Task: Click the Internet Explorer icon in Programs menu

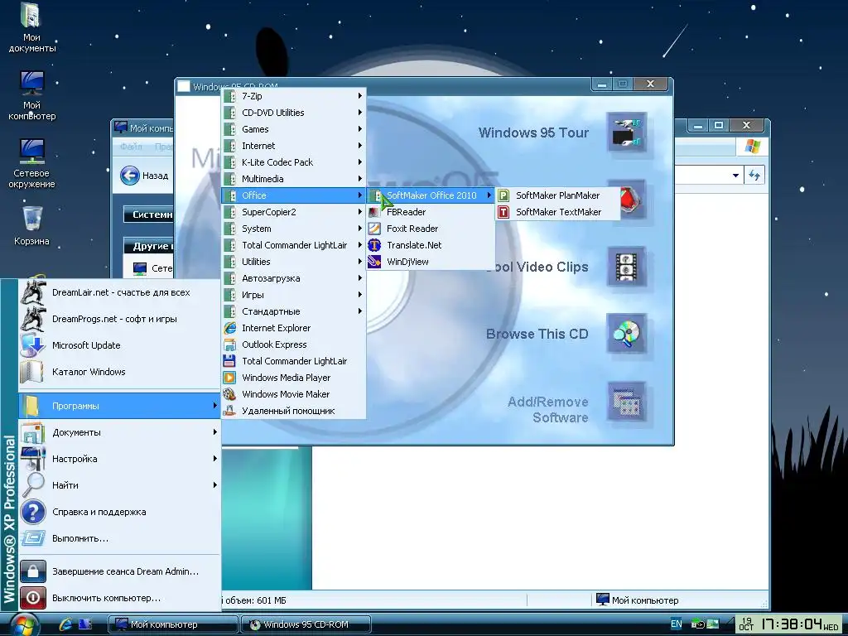Action: 230,328
